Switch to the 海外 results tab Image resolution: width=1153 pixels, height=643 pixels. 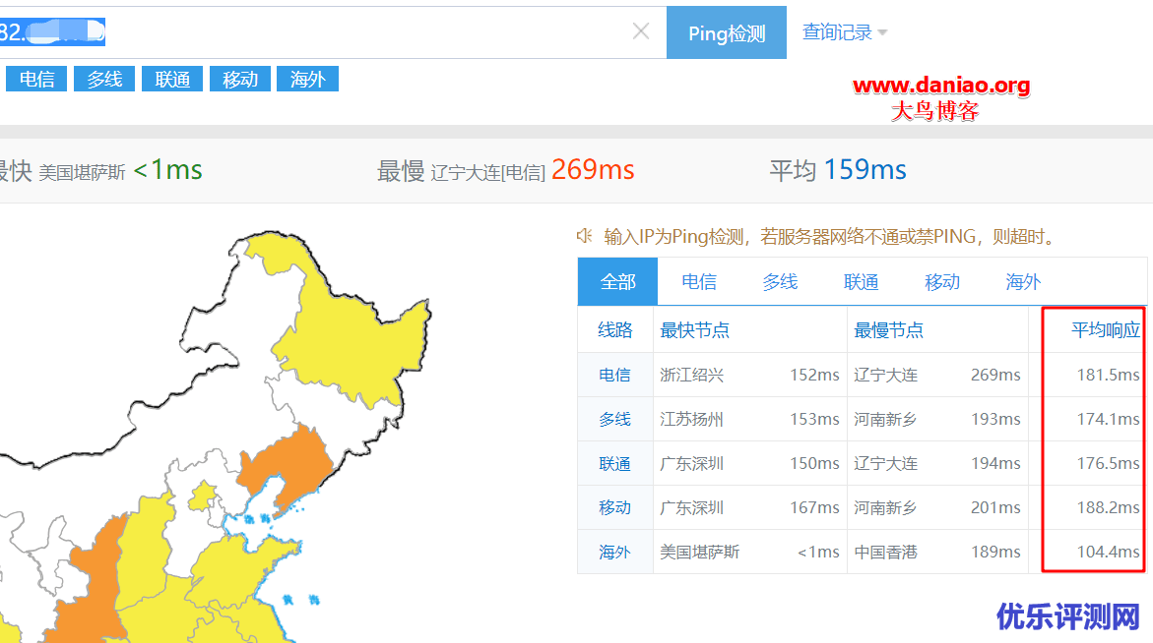pyautogui.click(x=1022, y=281)
